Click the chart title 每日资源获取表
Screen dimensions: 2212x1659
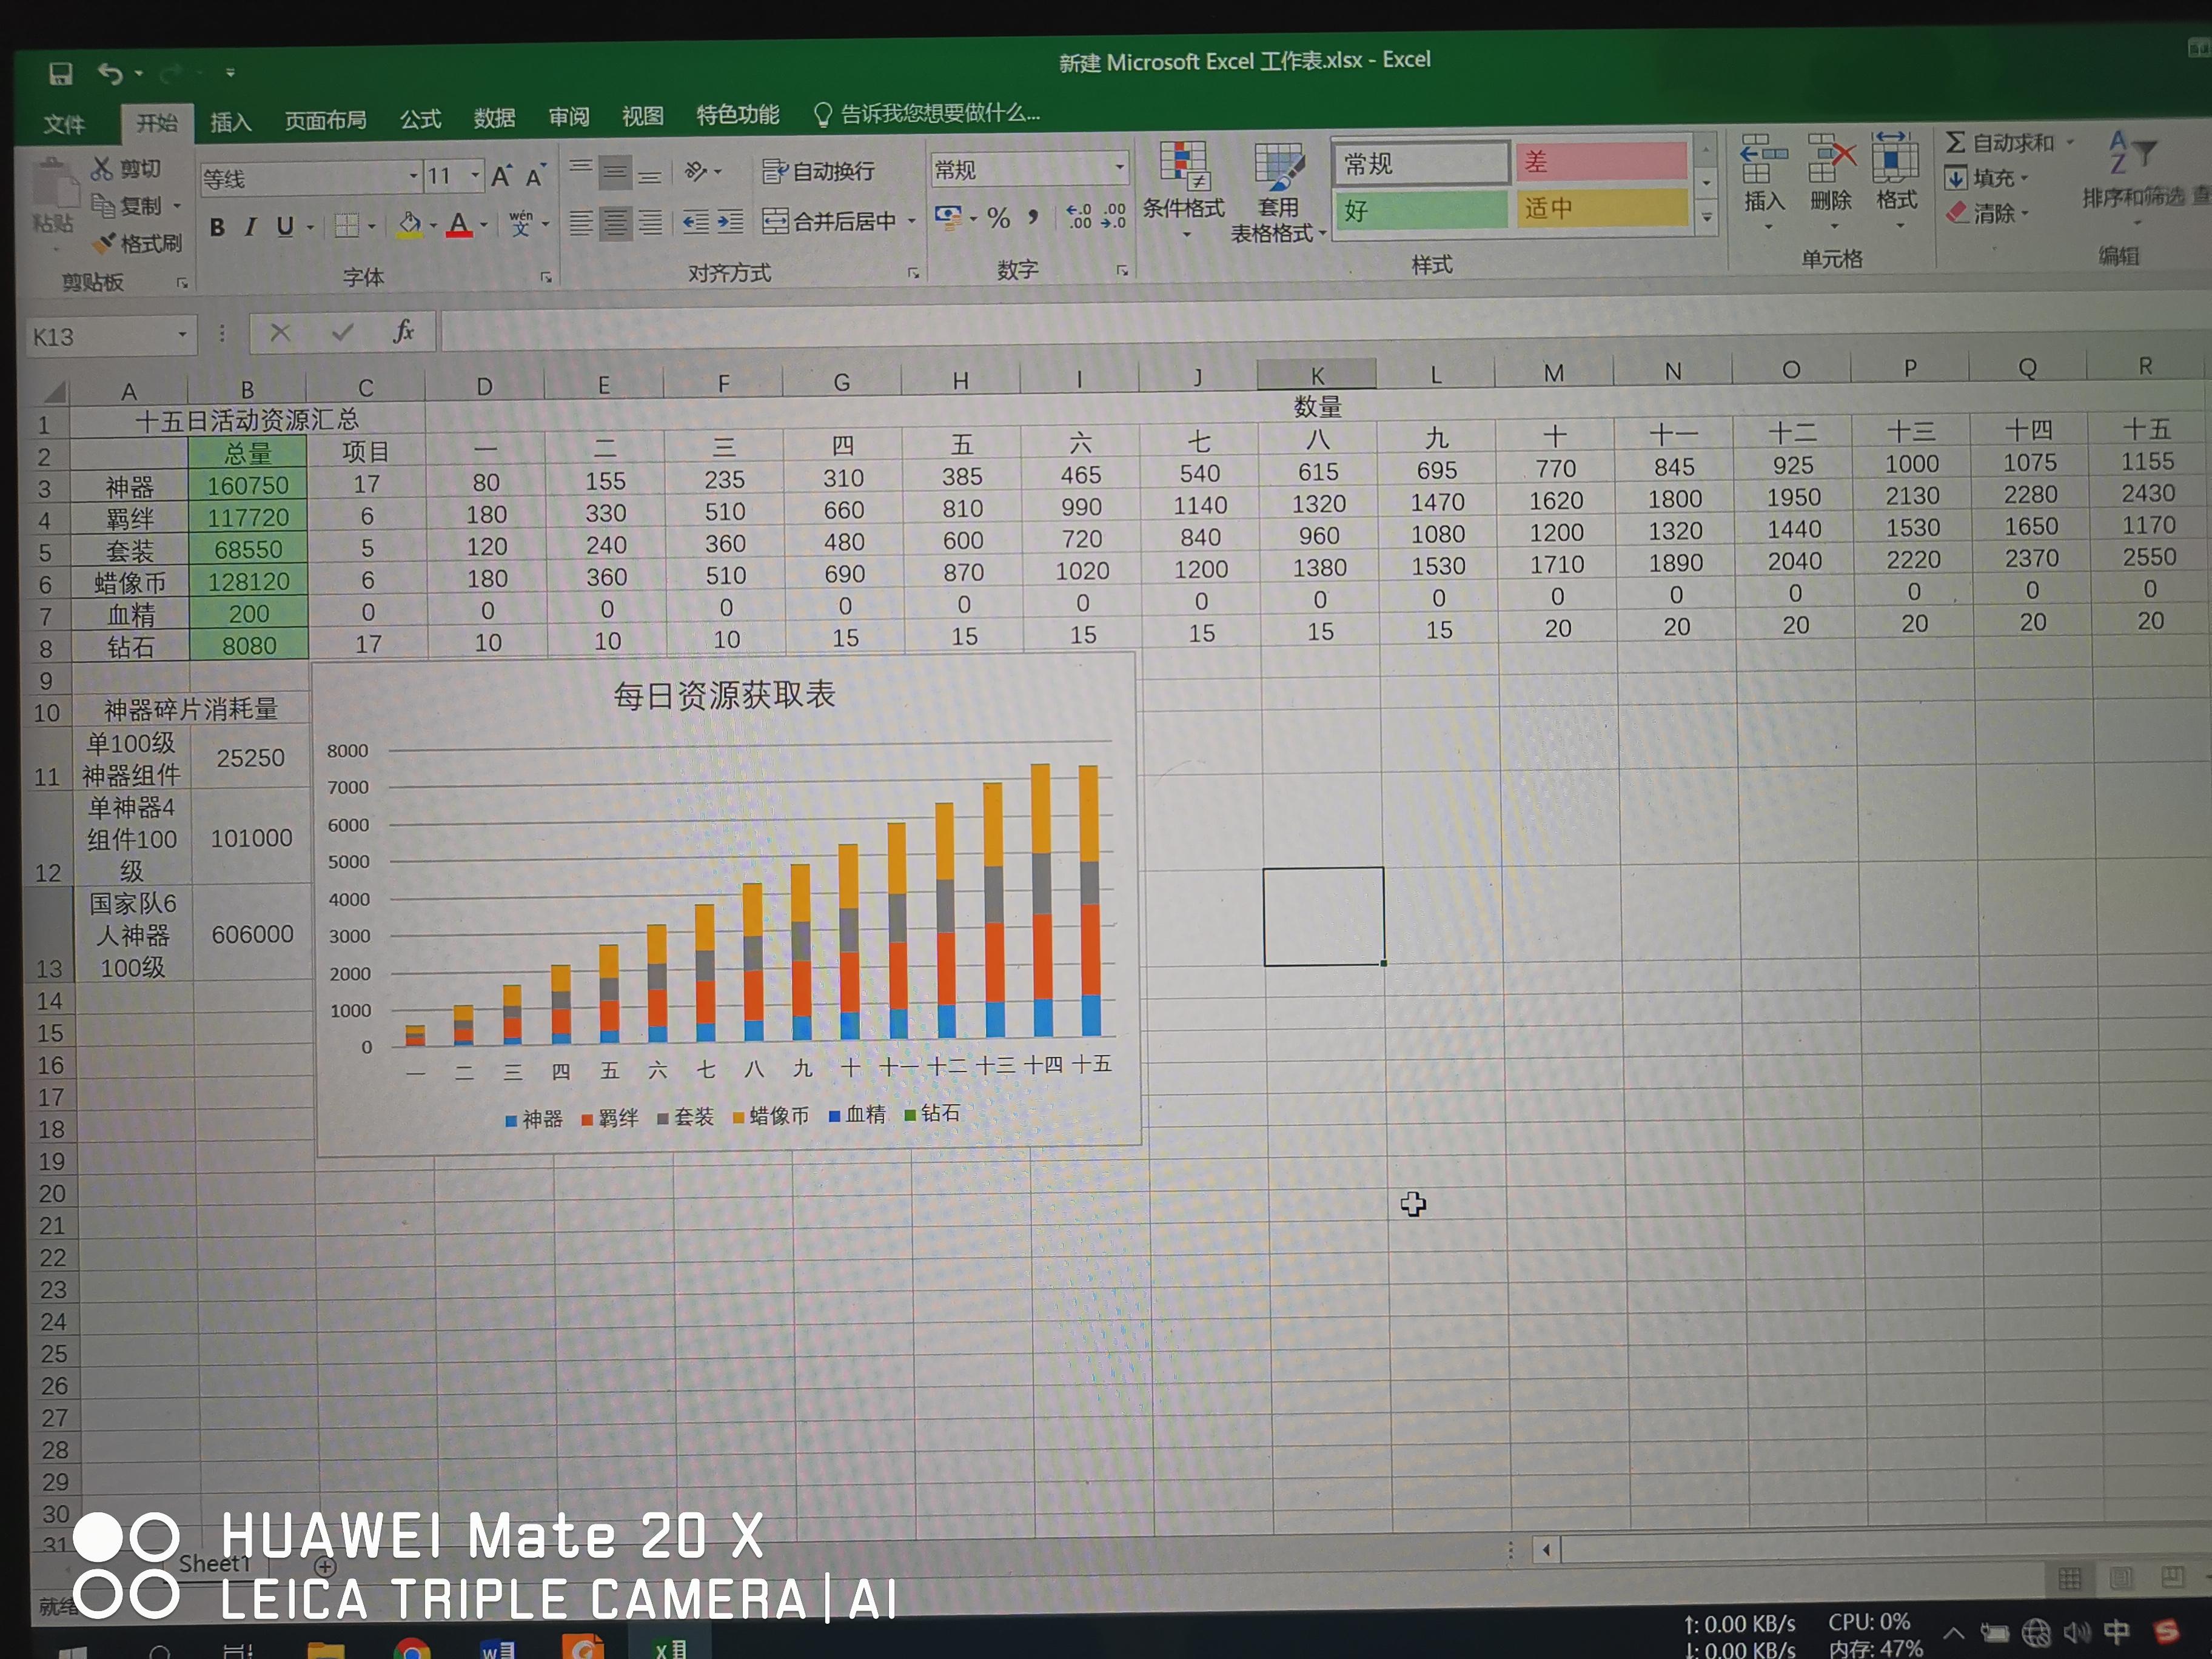(x=724, y=694)
